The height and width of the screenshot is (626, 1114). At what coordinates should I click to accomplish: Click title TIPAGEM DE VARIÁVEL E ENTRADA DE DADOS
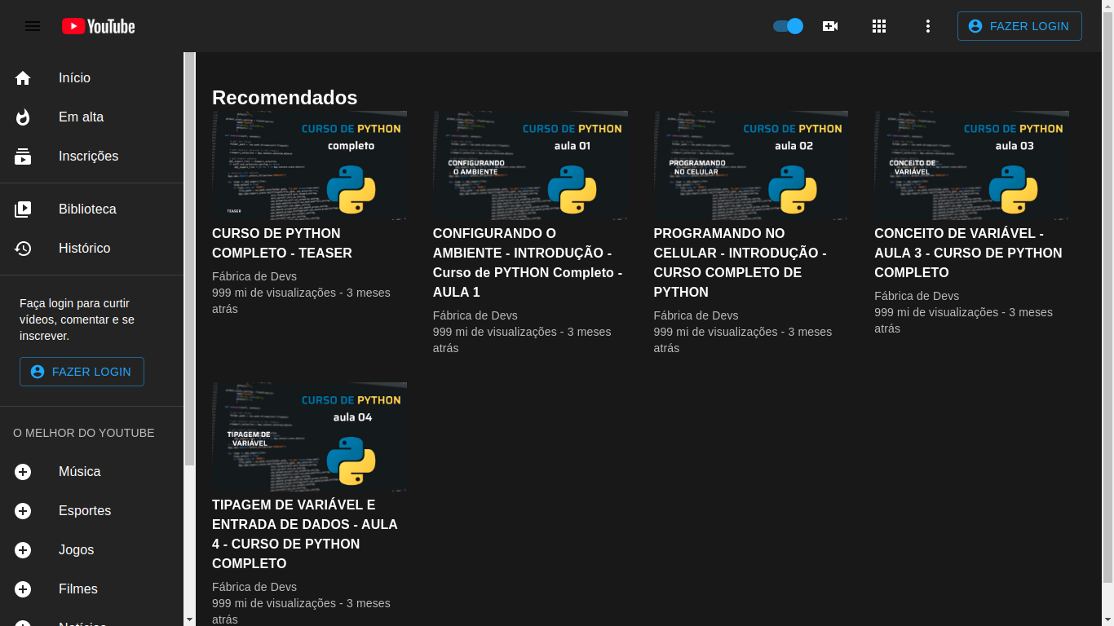305,534
